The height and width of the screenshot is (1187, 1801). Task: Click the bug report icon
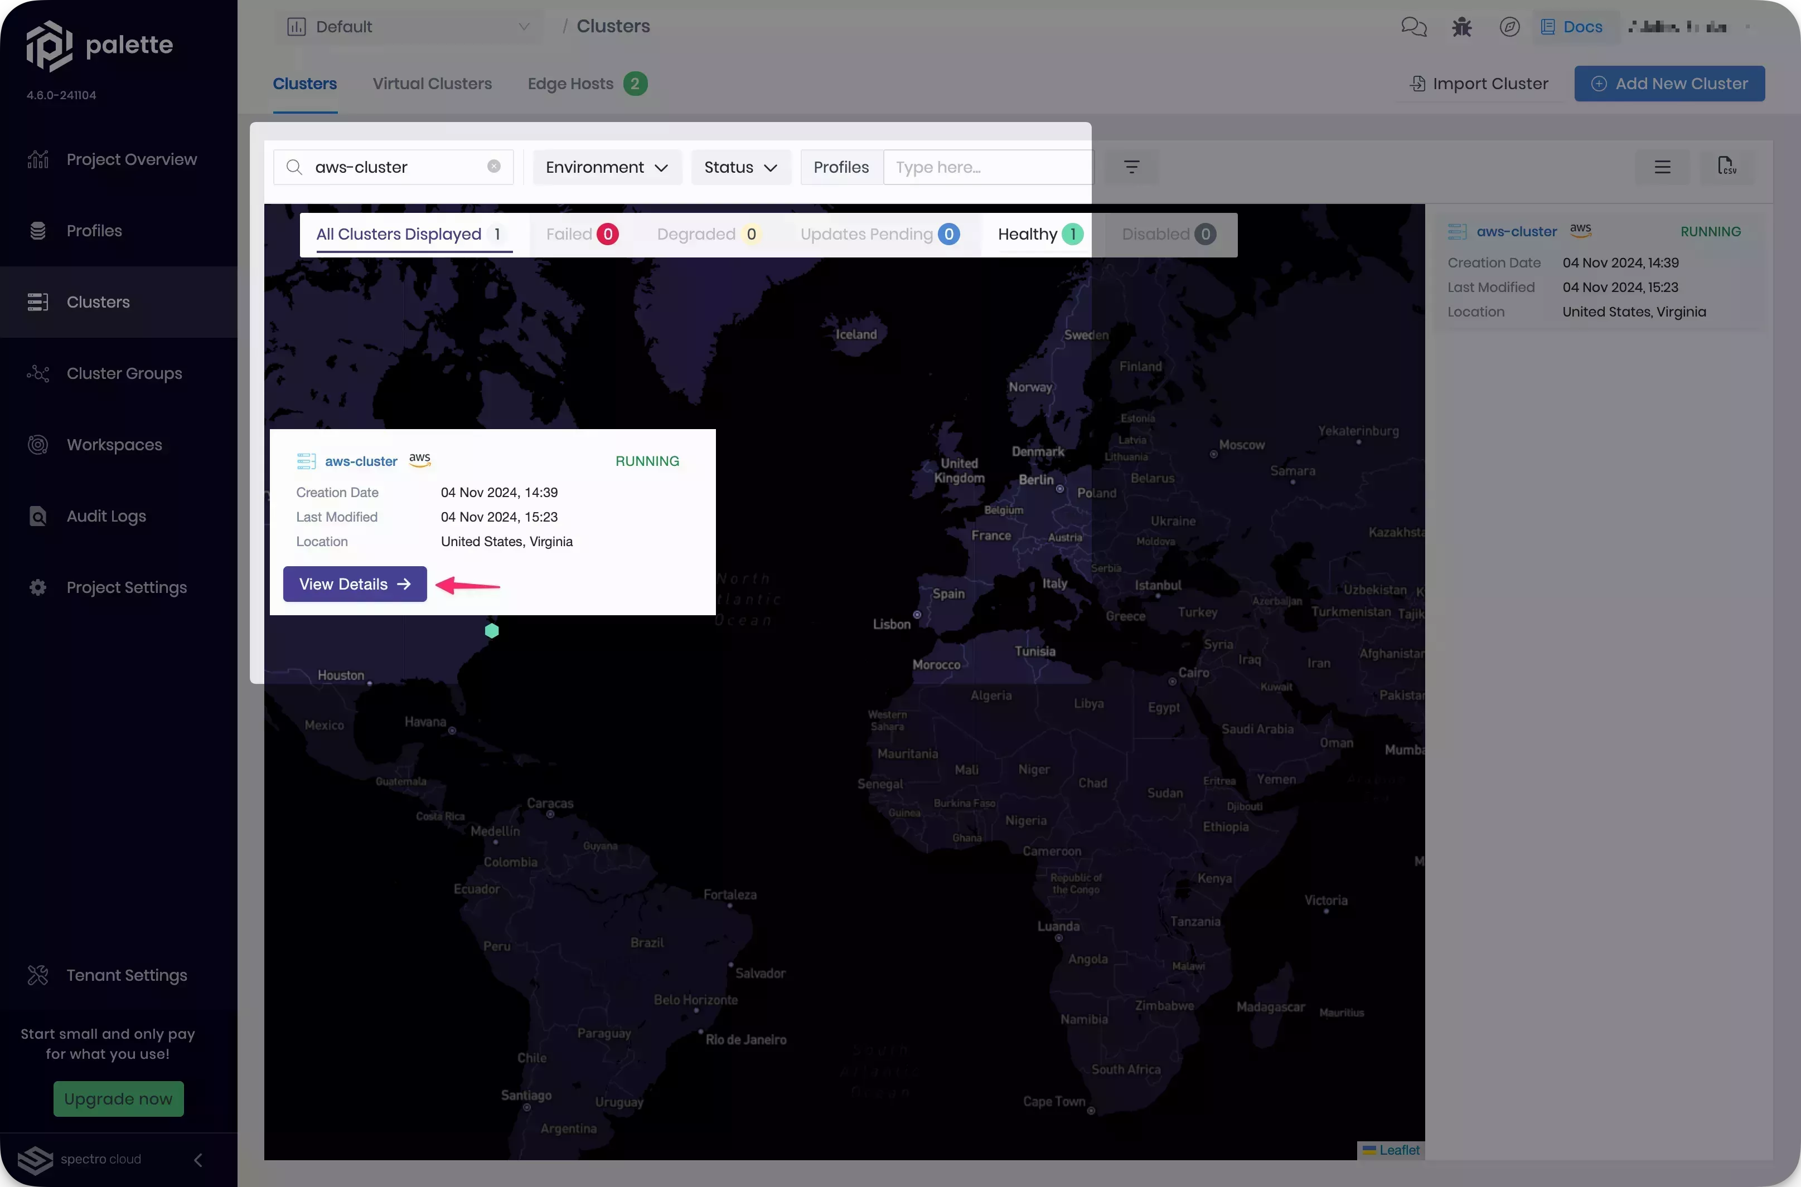1461,27
